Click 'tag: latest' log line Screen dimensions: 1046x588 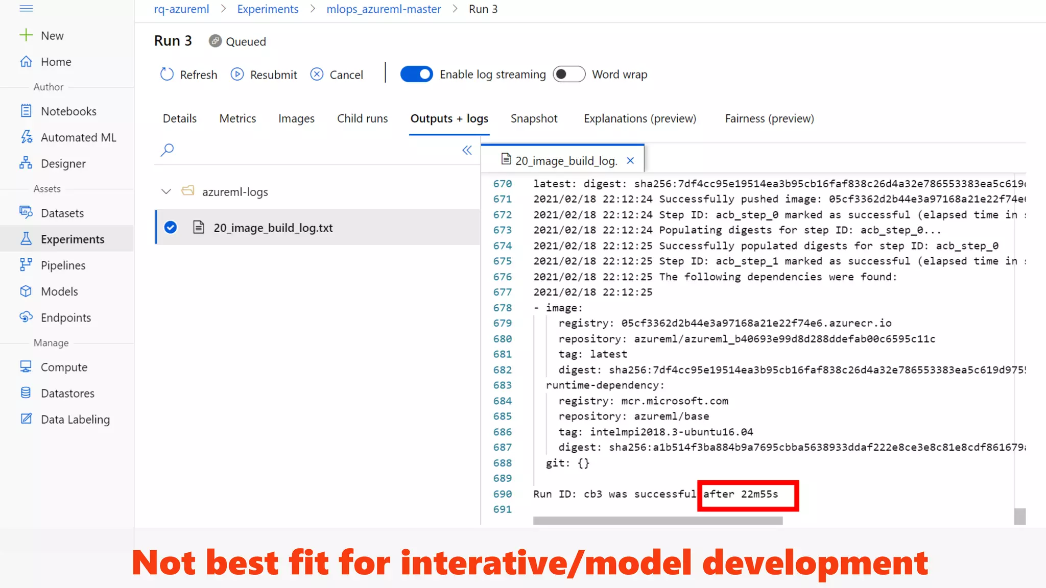[x=592, y=354]
